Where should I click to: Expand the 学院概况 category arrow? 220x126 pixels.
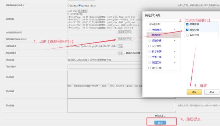point(174,30)
